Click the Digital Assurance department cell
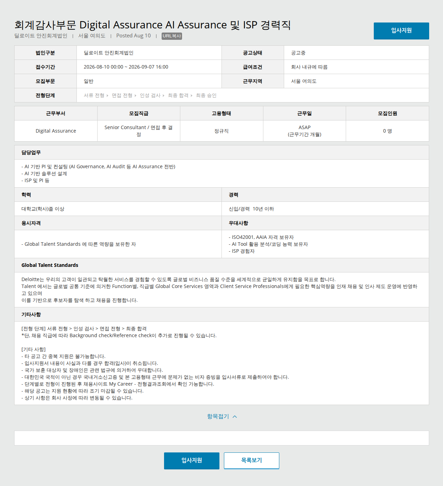The height and width of the screenshot is (486, 443). [56, 131]
